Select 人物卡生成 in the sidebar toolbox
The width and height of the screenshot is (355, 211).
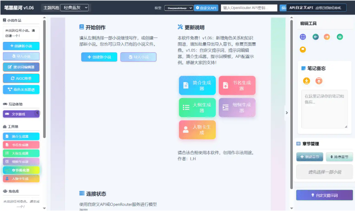(x=21, y=179)
